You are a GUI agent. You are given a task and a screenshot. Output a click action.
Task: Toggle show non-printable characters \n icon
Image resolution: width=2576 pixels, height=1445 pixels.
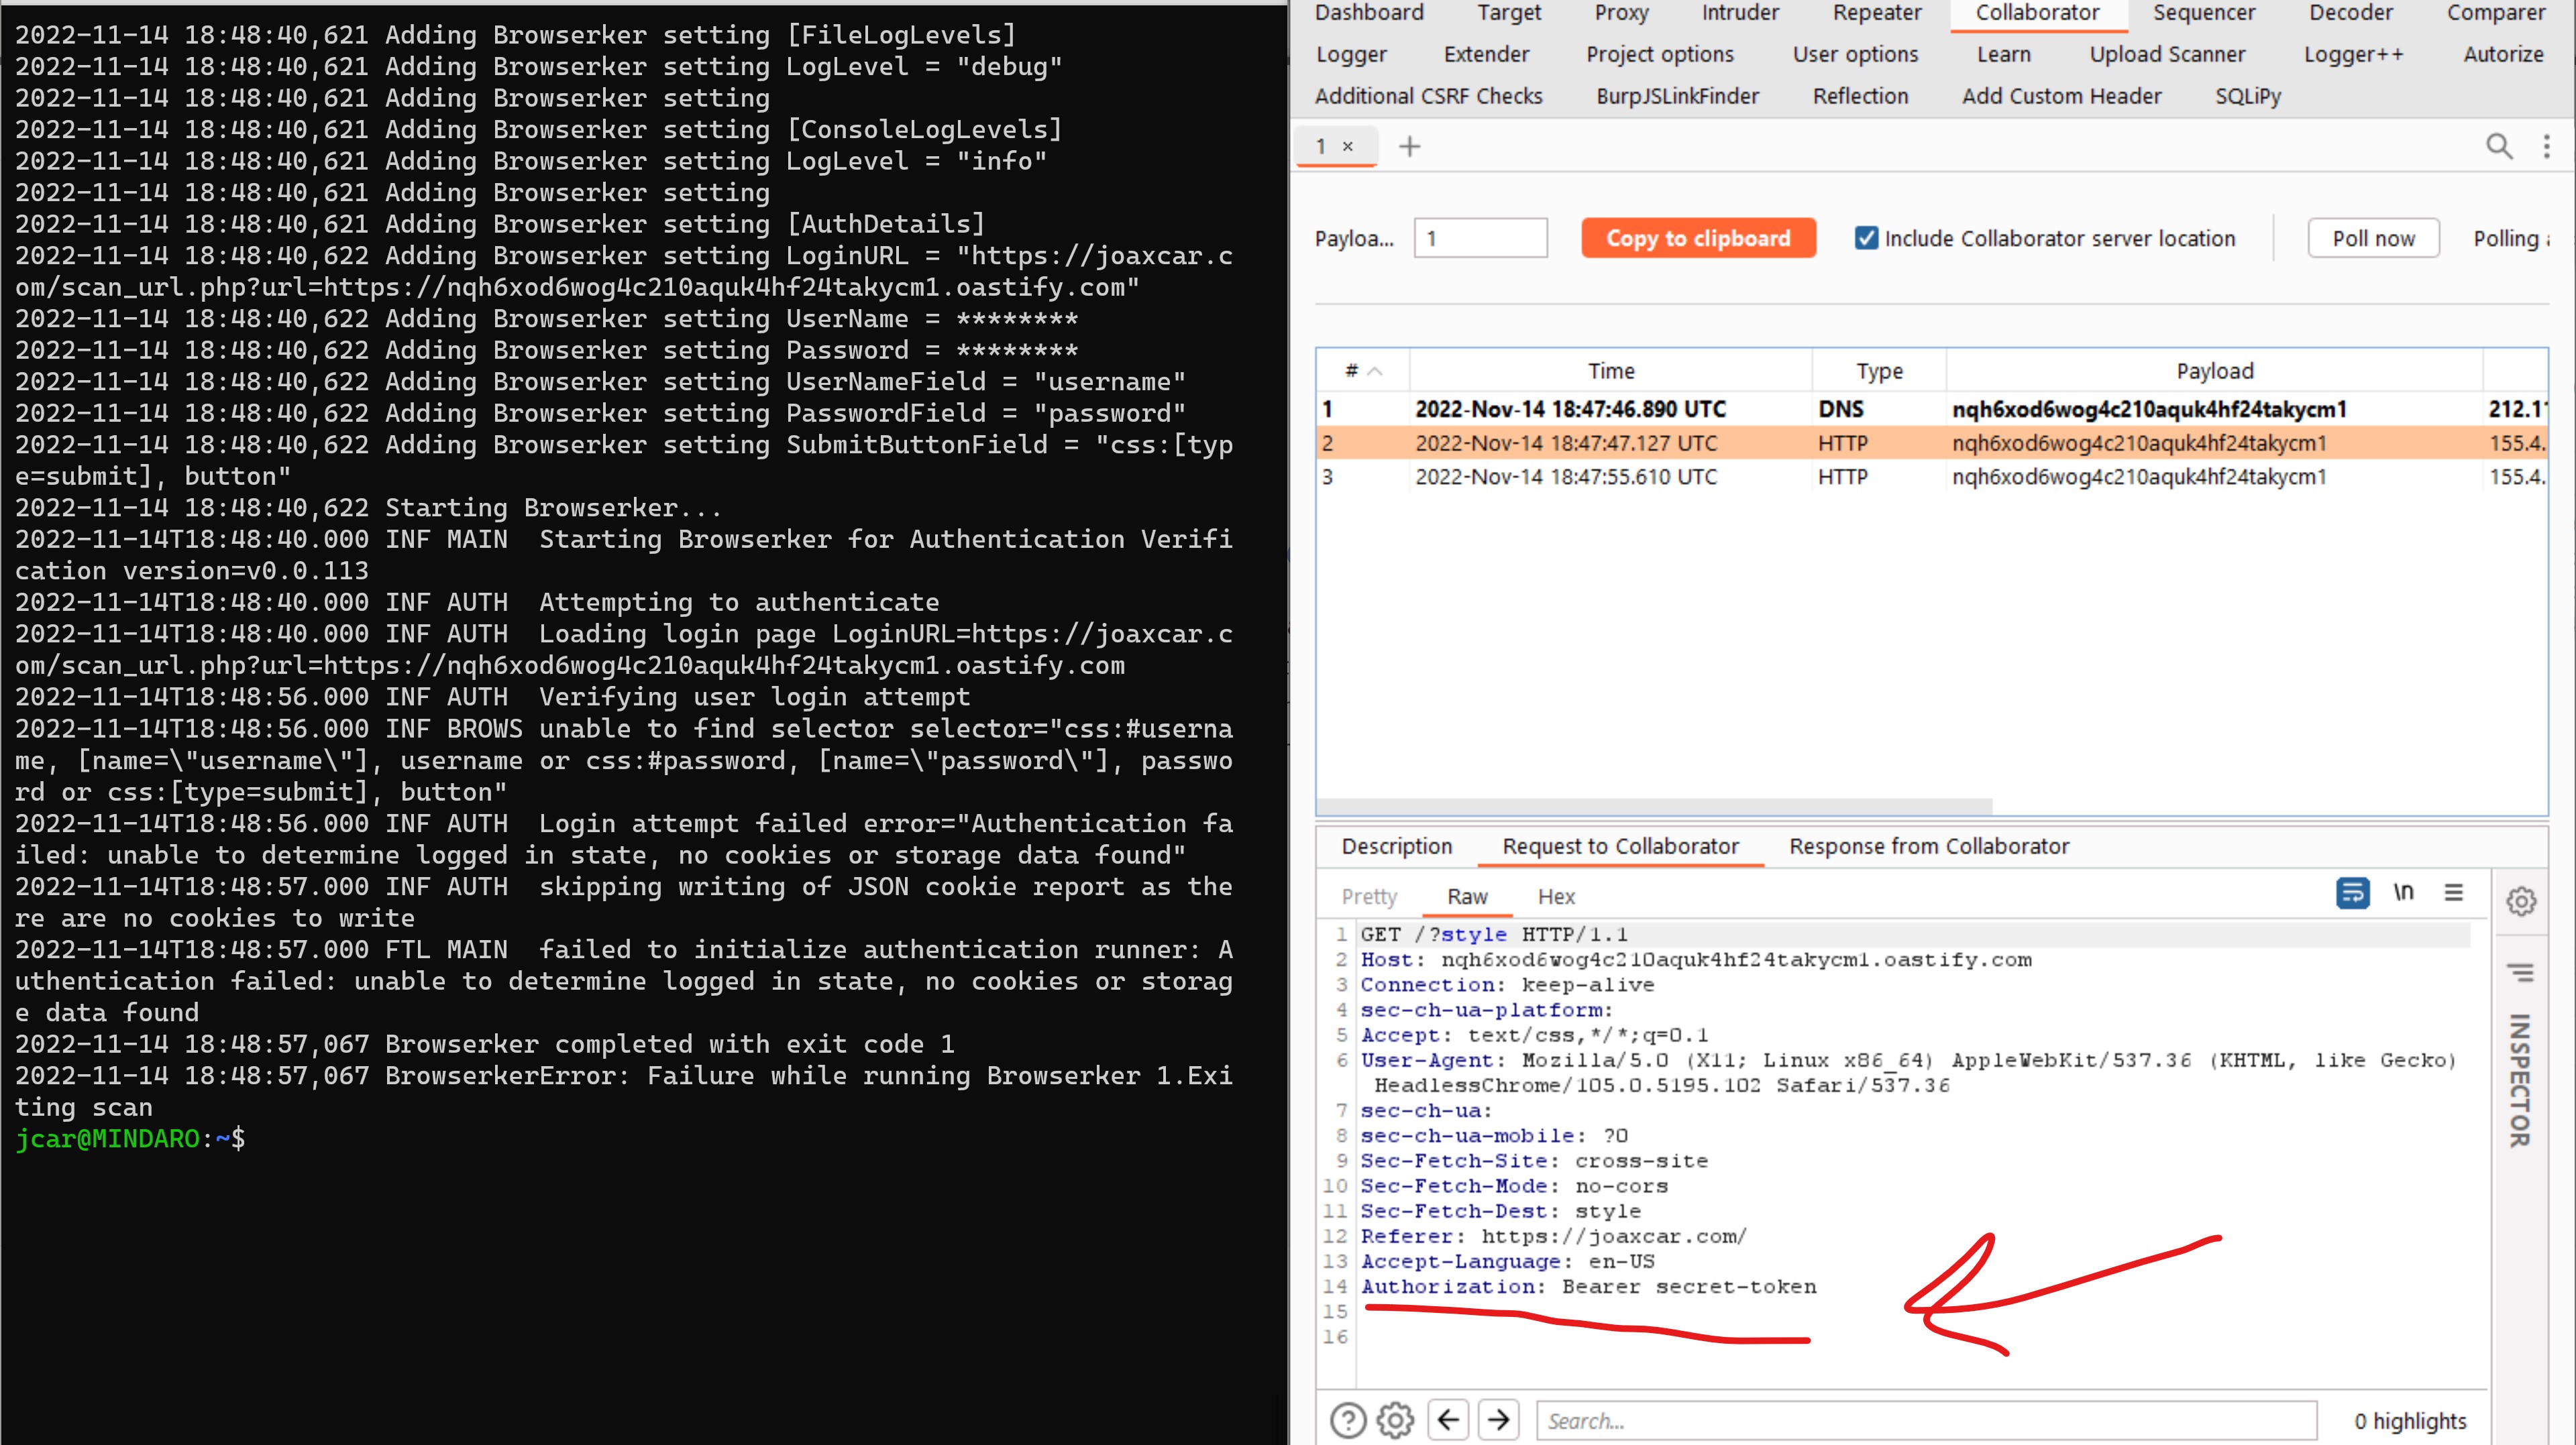[x=2403, y=892]
